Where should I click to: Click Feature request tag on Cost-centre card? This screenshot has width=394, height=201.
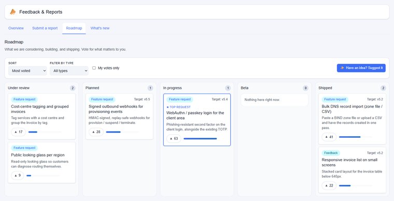click(x=24, y=99)
